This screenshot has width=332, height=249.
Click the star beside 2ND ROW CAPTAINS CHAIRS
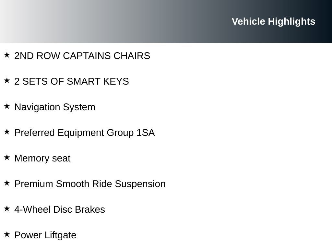(7, 55)
